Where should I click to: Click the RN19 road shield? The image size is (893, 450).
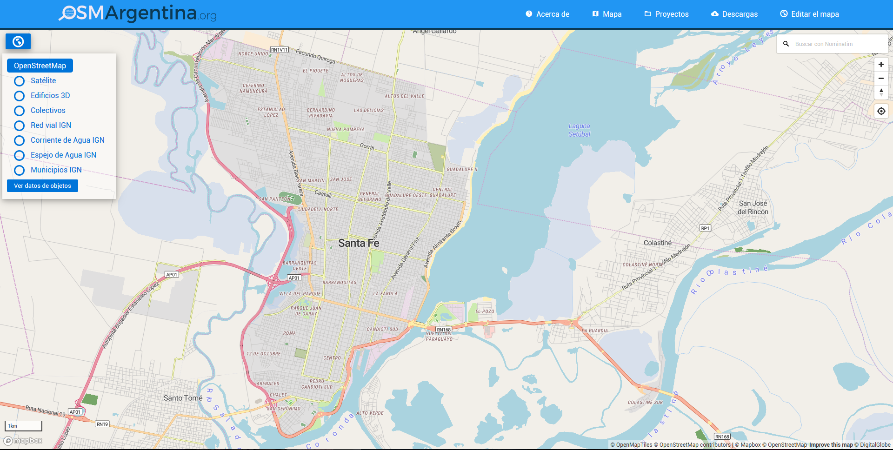[x=102, y=424]
